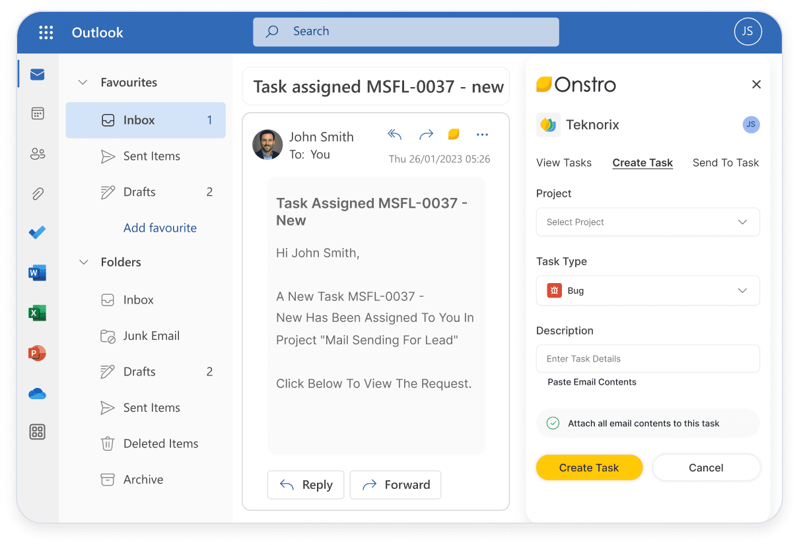Click the forward arrow icon in email header
This screenshot has width=799, height=545.
click(x=426, y=135)
